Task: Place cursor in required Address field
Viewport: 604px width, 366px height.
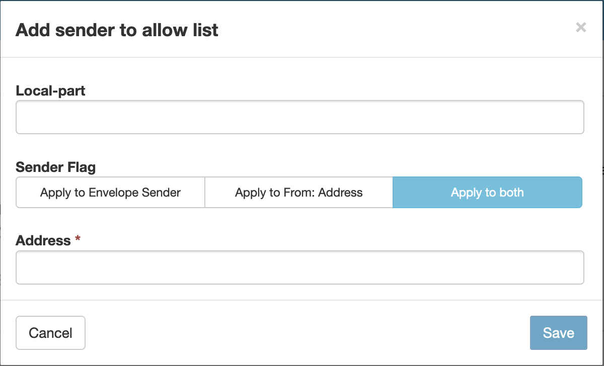Action: [x=300, y=267]
